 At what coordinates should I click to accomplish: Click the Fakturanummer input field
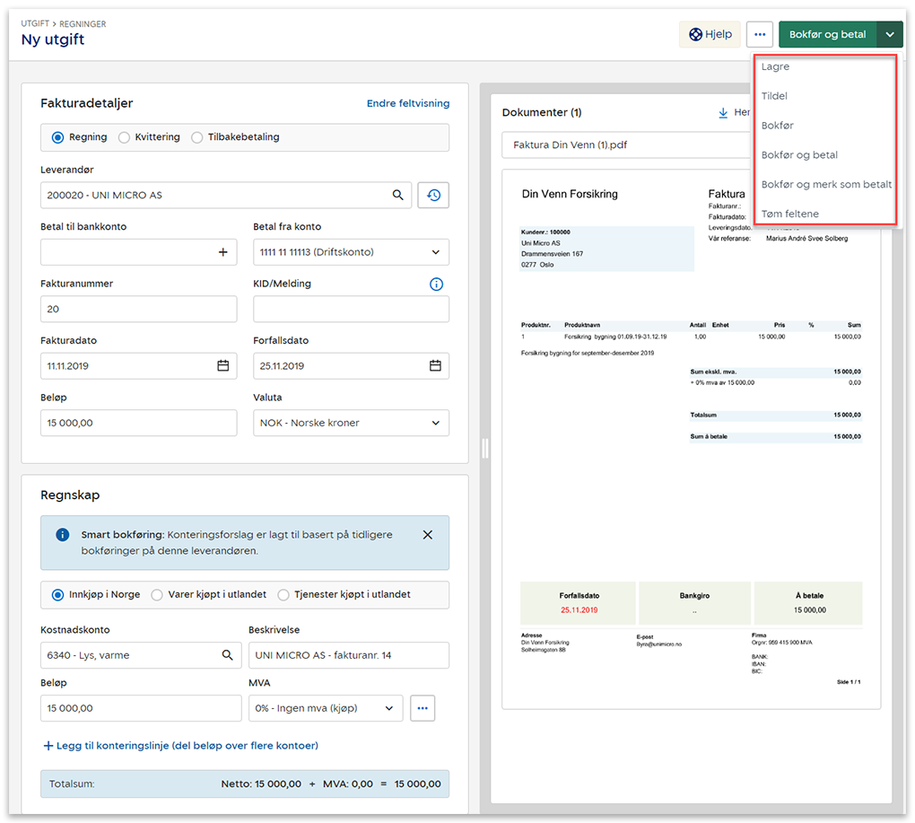138,309
